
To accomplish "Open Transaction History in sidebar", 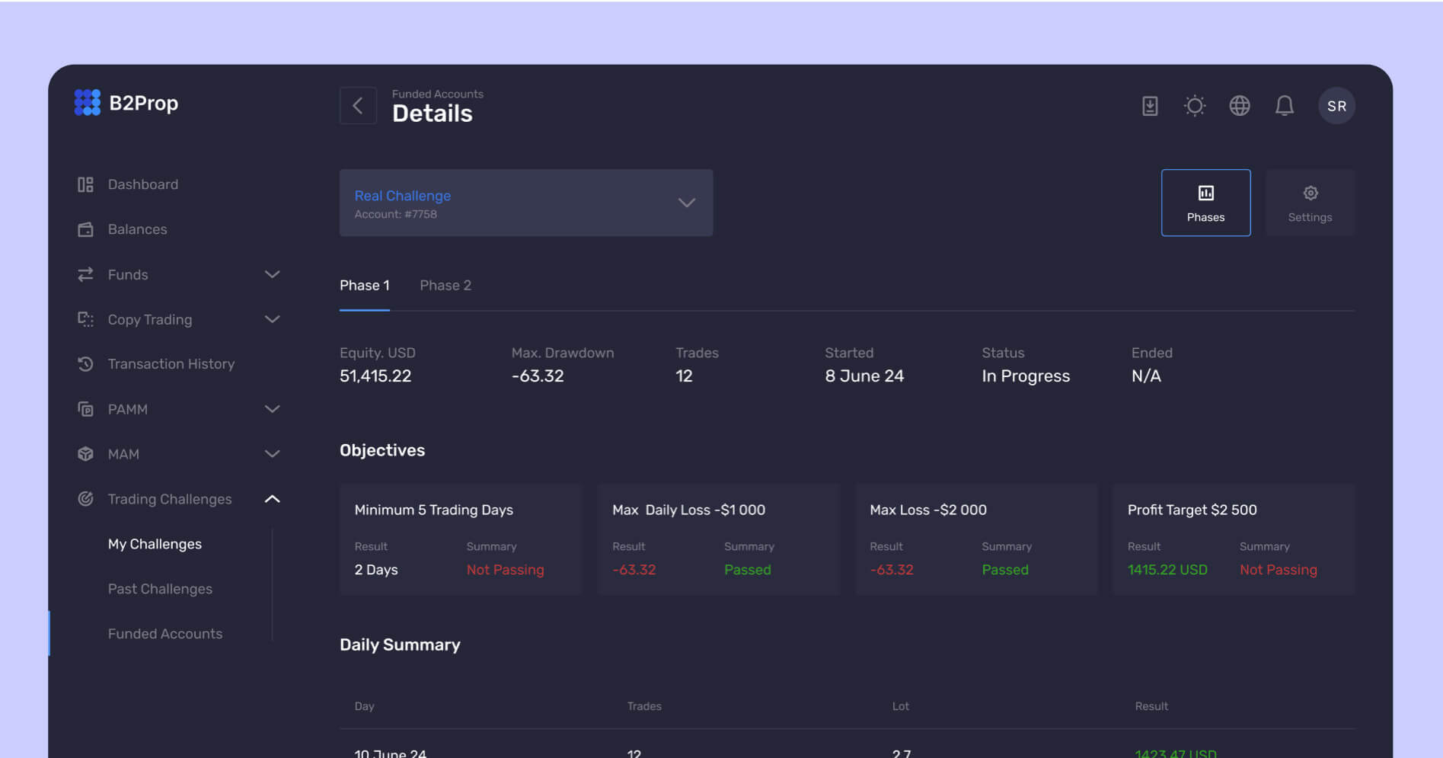I will click(x=171, y=364).
